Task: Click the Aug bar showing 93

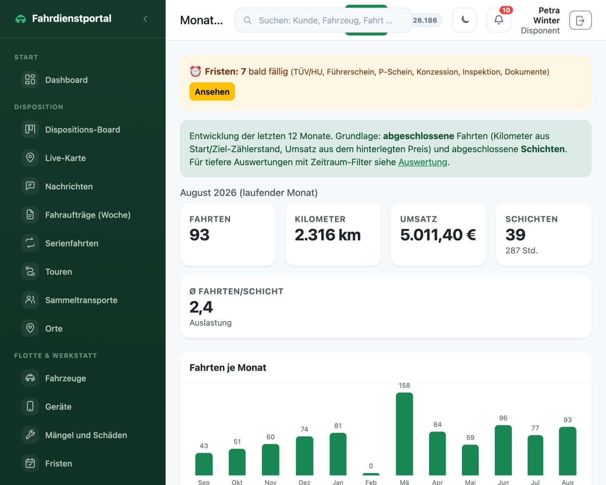Action: [567, 451]
